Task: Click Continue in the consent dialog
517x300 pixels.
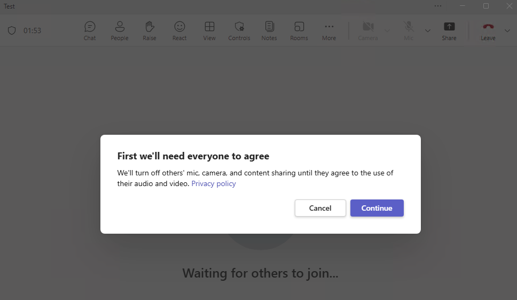Action: pos(377,208)
